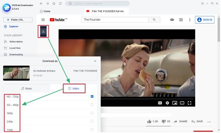221x133 pixels.
Task: Click the SHARE button
Action: pyautogui.click(x=181, y=121)
